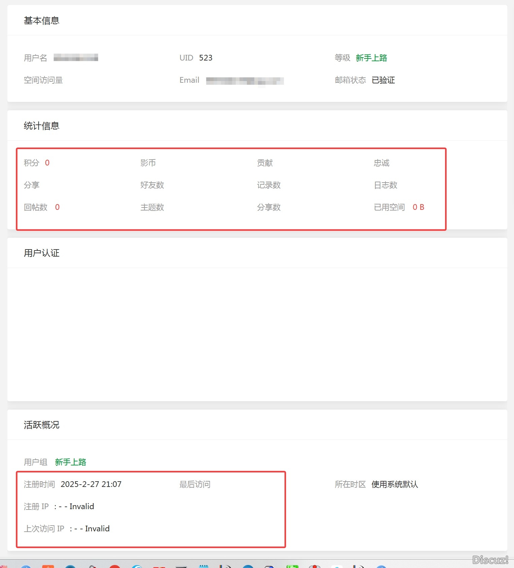
Task: Collapse the 活跃概况 section header
Action: pyautogui.click(x=41, y=425)
